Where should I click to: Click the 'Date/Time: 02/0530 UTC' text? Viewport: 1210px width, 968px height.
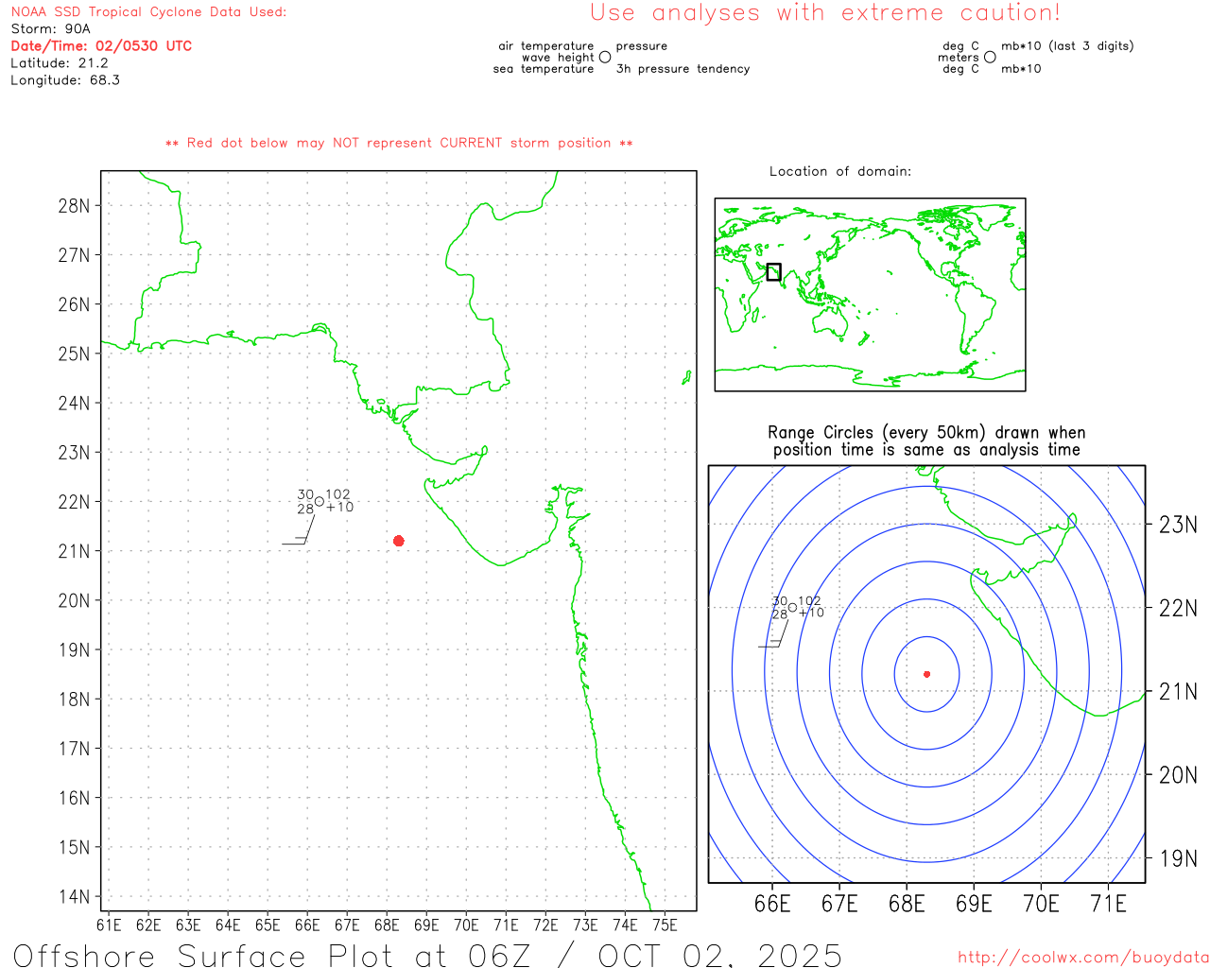(x=101, y=45)
